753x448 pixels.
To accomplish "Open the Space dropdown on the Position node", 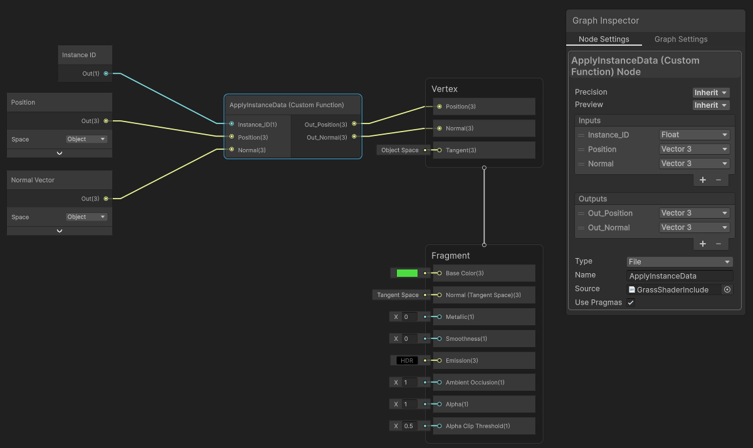I will click(x=87, y=139).
